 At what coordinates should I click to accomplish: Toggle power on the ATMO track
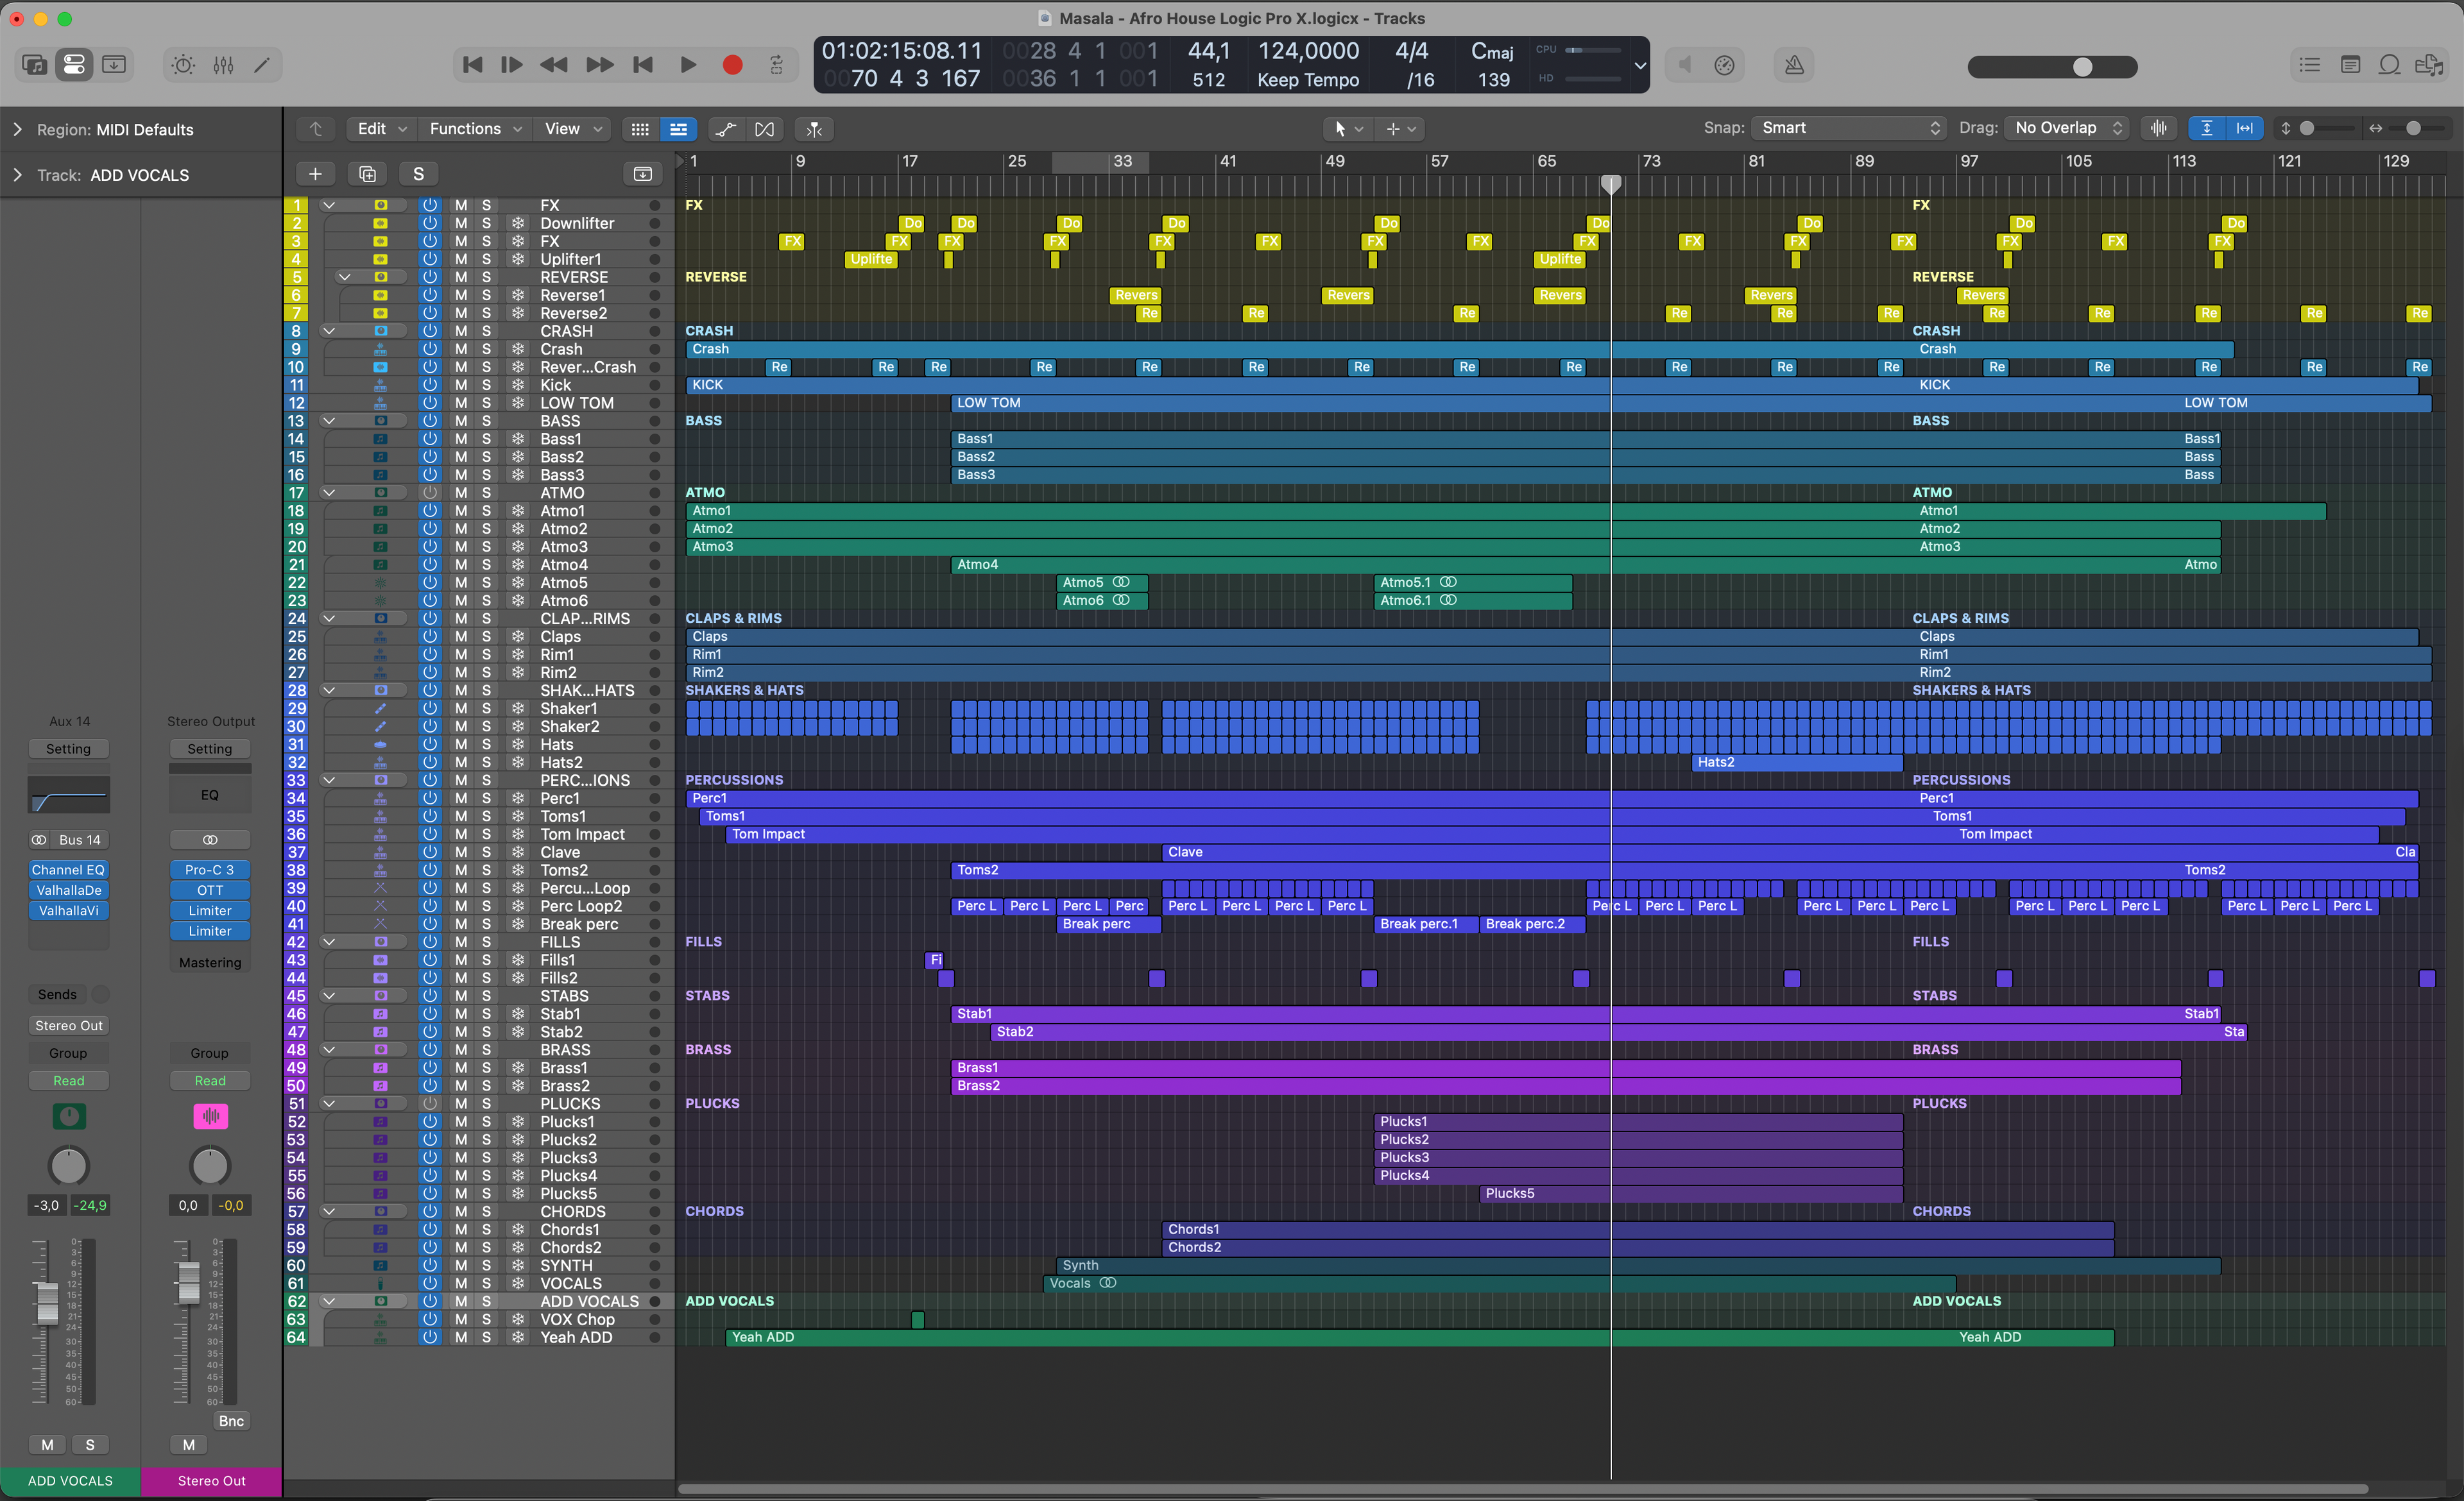(430, 493)
